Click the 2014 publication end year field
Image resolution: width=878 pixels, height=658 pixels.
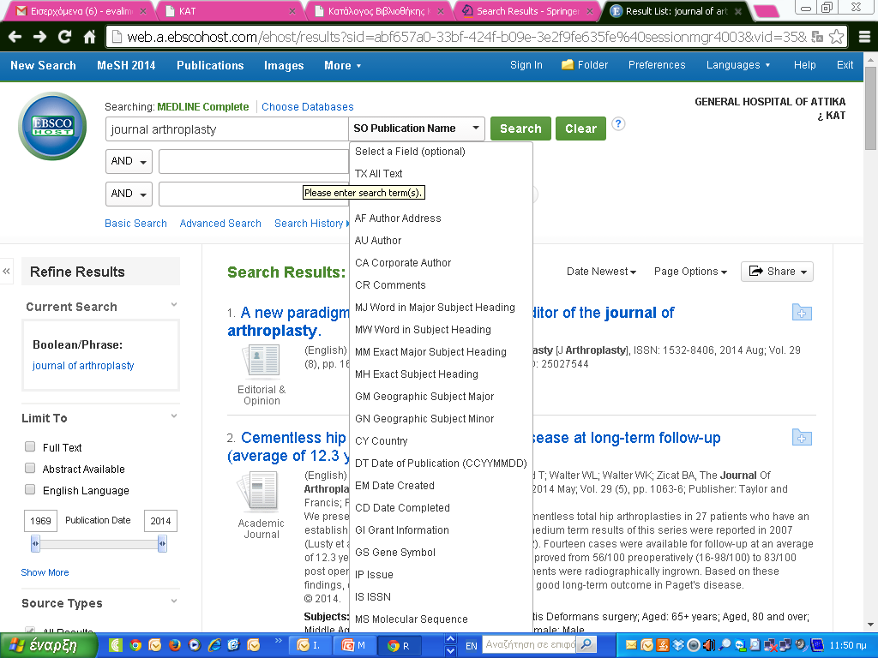(x=160, y=520)
